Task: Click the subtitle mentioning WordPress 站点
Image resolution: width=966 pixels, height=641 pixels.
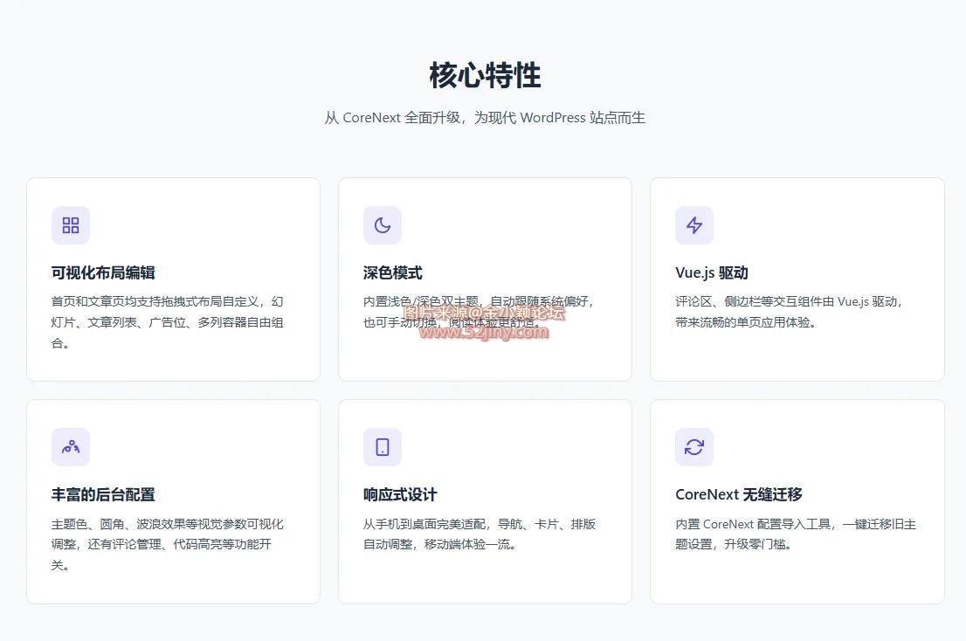Action: (485, 118)
